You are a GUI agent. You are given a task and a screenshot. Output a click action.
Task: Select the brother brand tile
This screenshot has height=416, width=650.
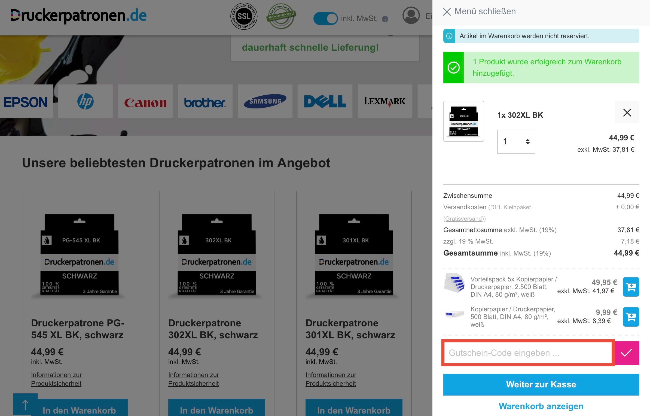pyautogui.click(x=205, y=101)
